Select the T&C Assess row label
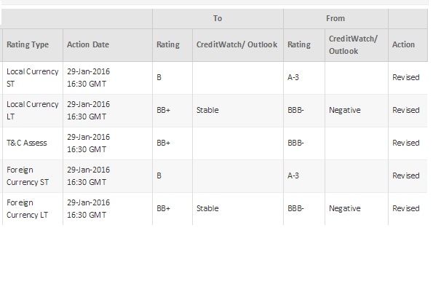The image size is (433, 300). (27, 143)
